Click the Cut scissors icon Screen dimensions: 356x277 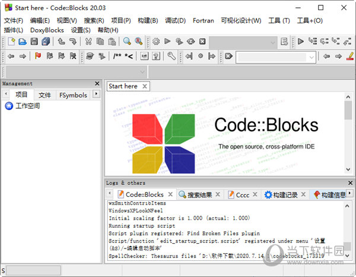(88, 42)
